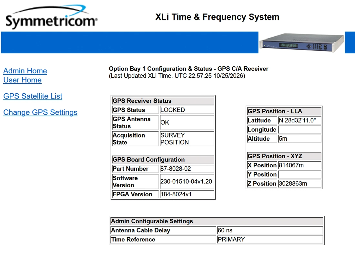Click the Altitude 5m value cell
Viewport: 355px width, 253px height.
pos(299,139)
